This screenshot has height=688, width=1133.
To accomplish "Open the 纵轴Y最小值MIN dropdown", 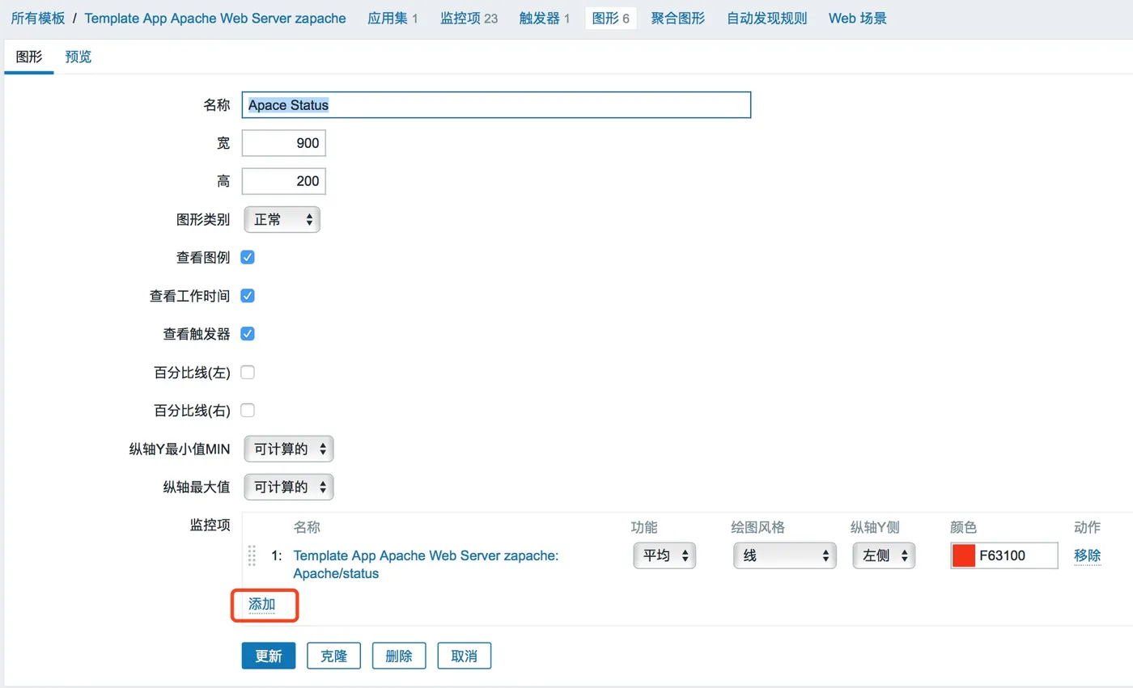I will pyautogui.click(x=289, y=450).
